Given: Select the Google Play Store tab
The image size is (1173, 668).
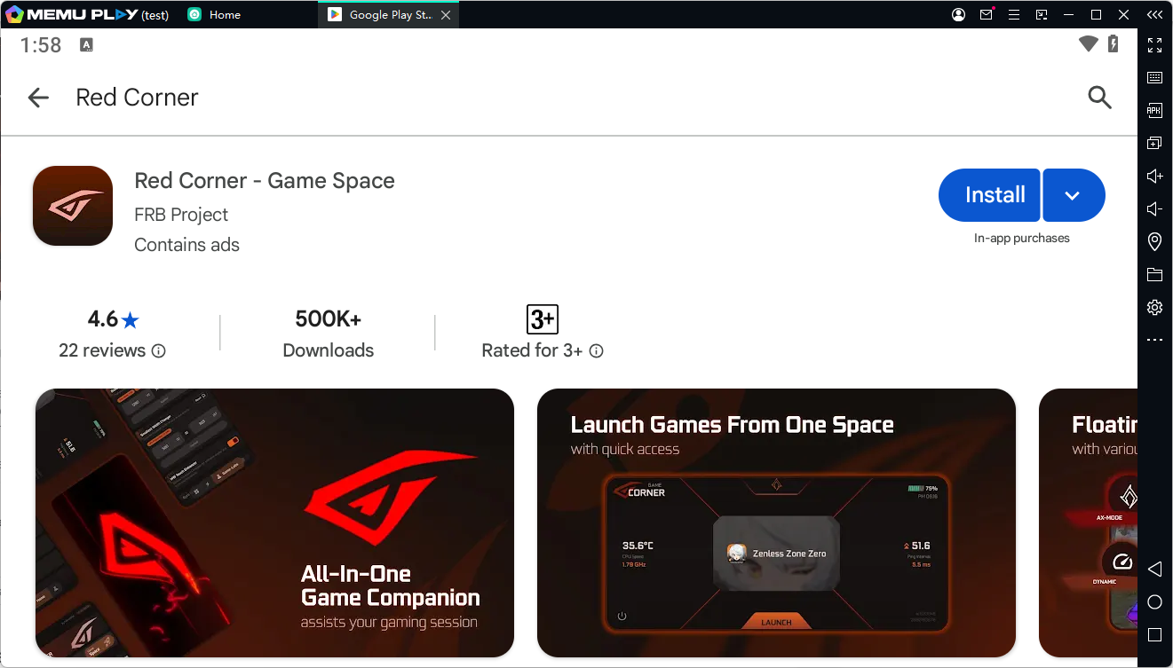Looking at the screenshot, I should point(389,15).
